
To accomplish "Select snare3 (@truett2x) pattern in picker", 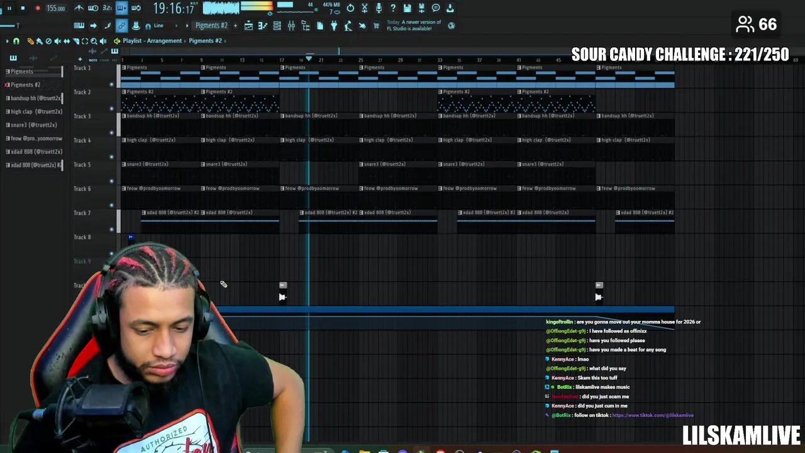I will pos(33,125).
